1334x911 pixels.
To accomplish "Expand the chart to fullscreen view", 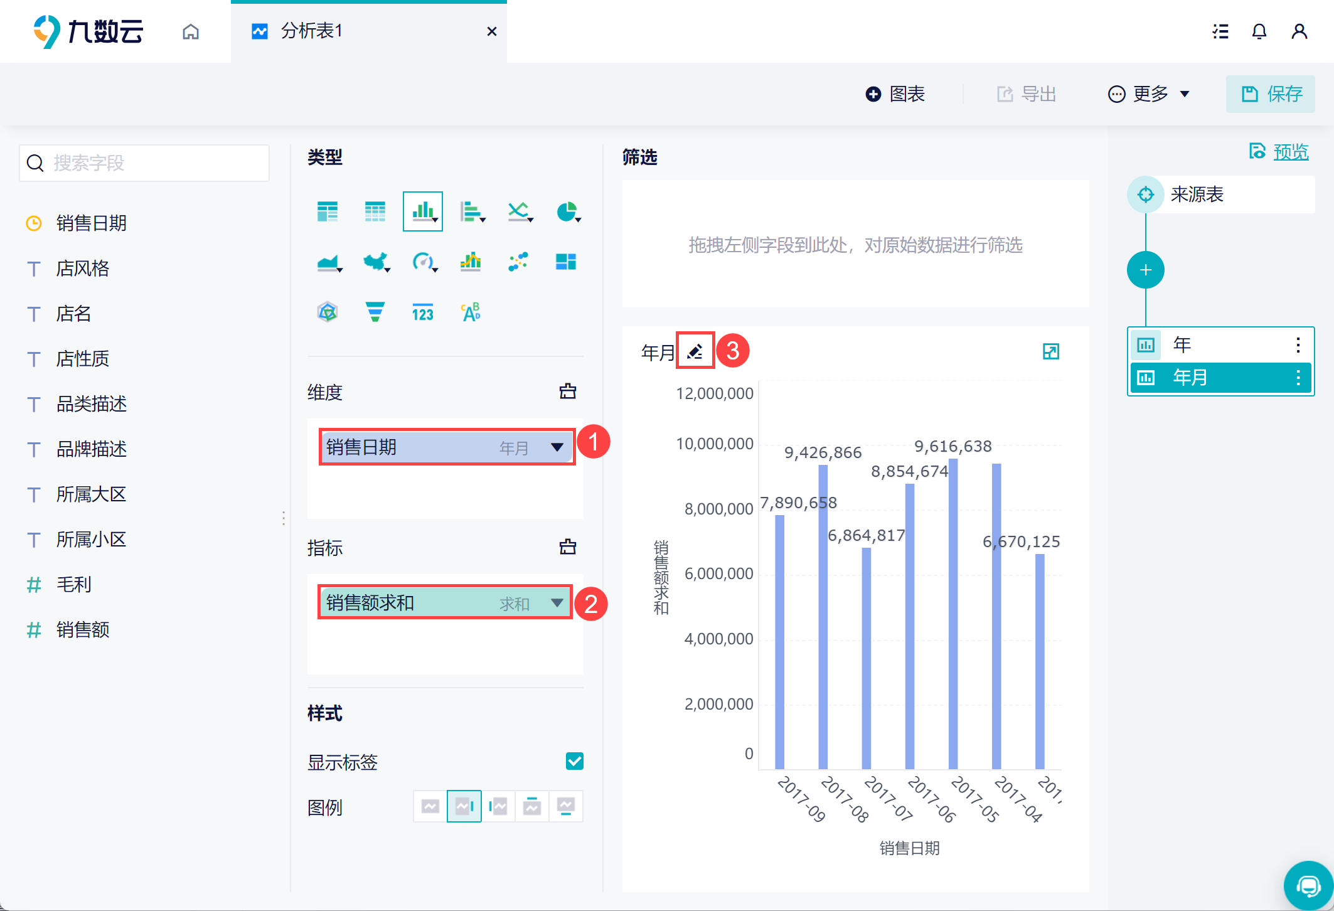I will pos(1050,351).
